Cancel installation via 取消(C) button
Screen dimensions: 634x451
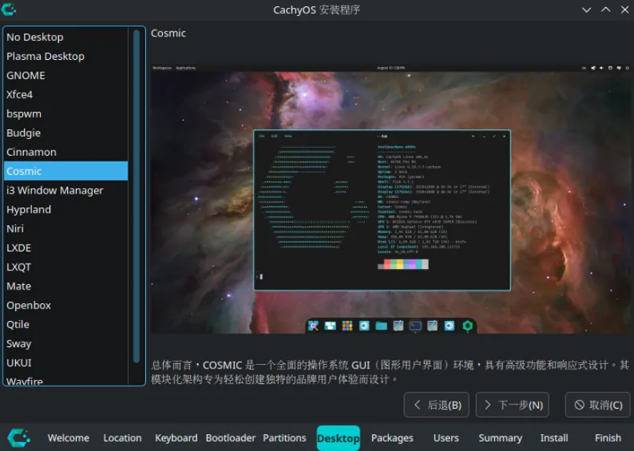coord(597,405)
